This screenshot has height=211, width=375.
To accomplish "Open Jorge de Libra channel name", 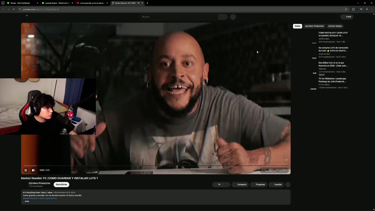I will (324, 54).
